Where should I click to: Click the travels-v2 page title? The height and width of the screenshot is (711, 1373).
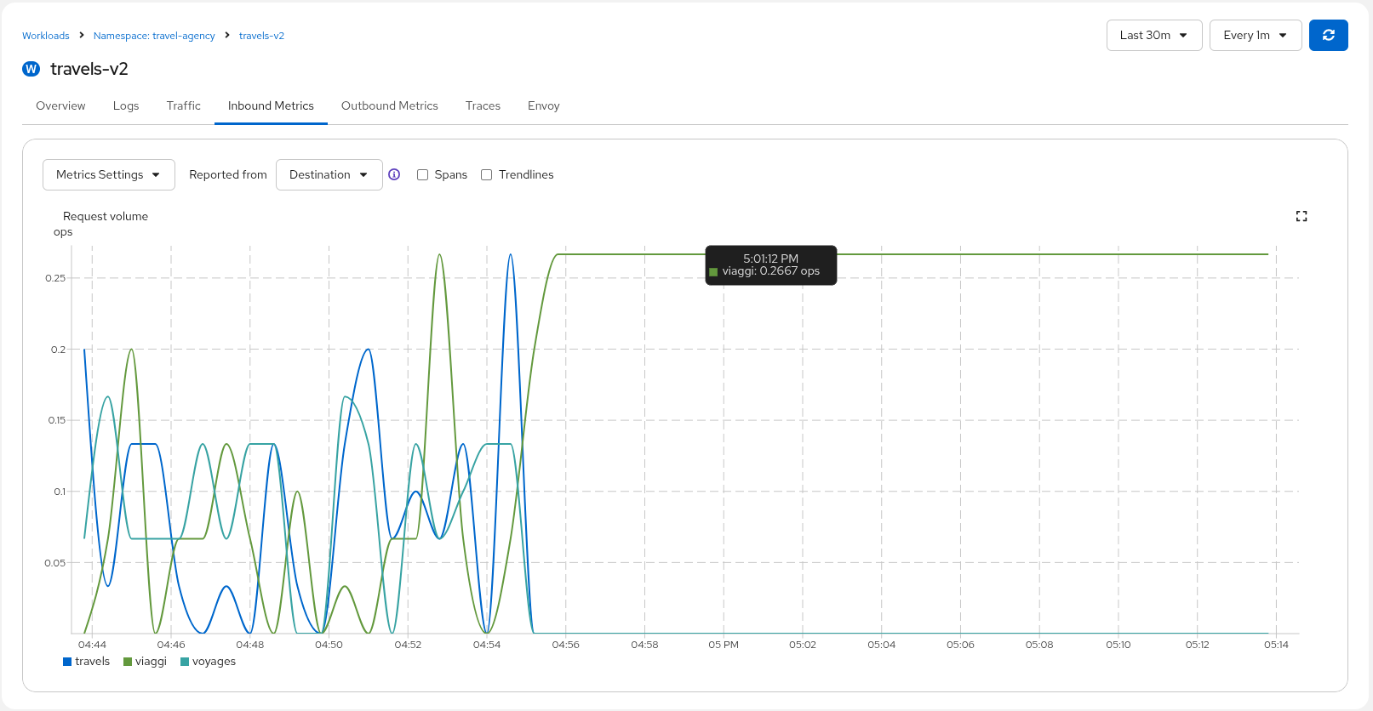point(89,69)
